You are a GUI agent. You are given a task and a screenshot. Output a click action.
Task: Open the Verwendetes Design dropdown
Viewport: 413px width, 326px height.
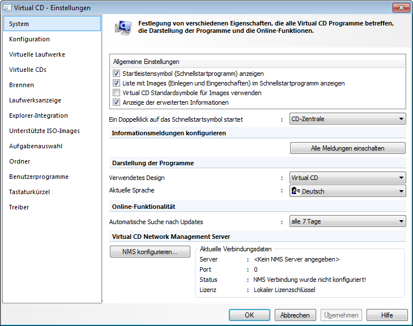click(x=347, y=178)
